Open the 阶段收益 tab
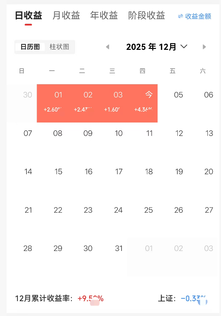 pos(146,16)
